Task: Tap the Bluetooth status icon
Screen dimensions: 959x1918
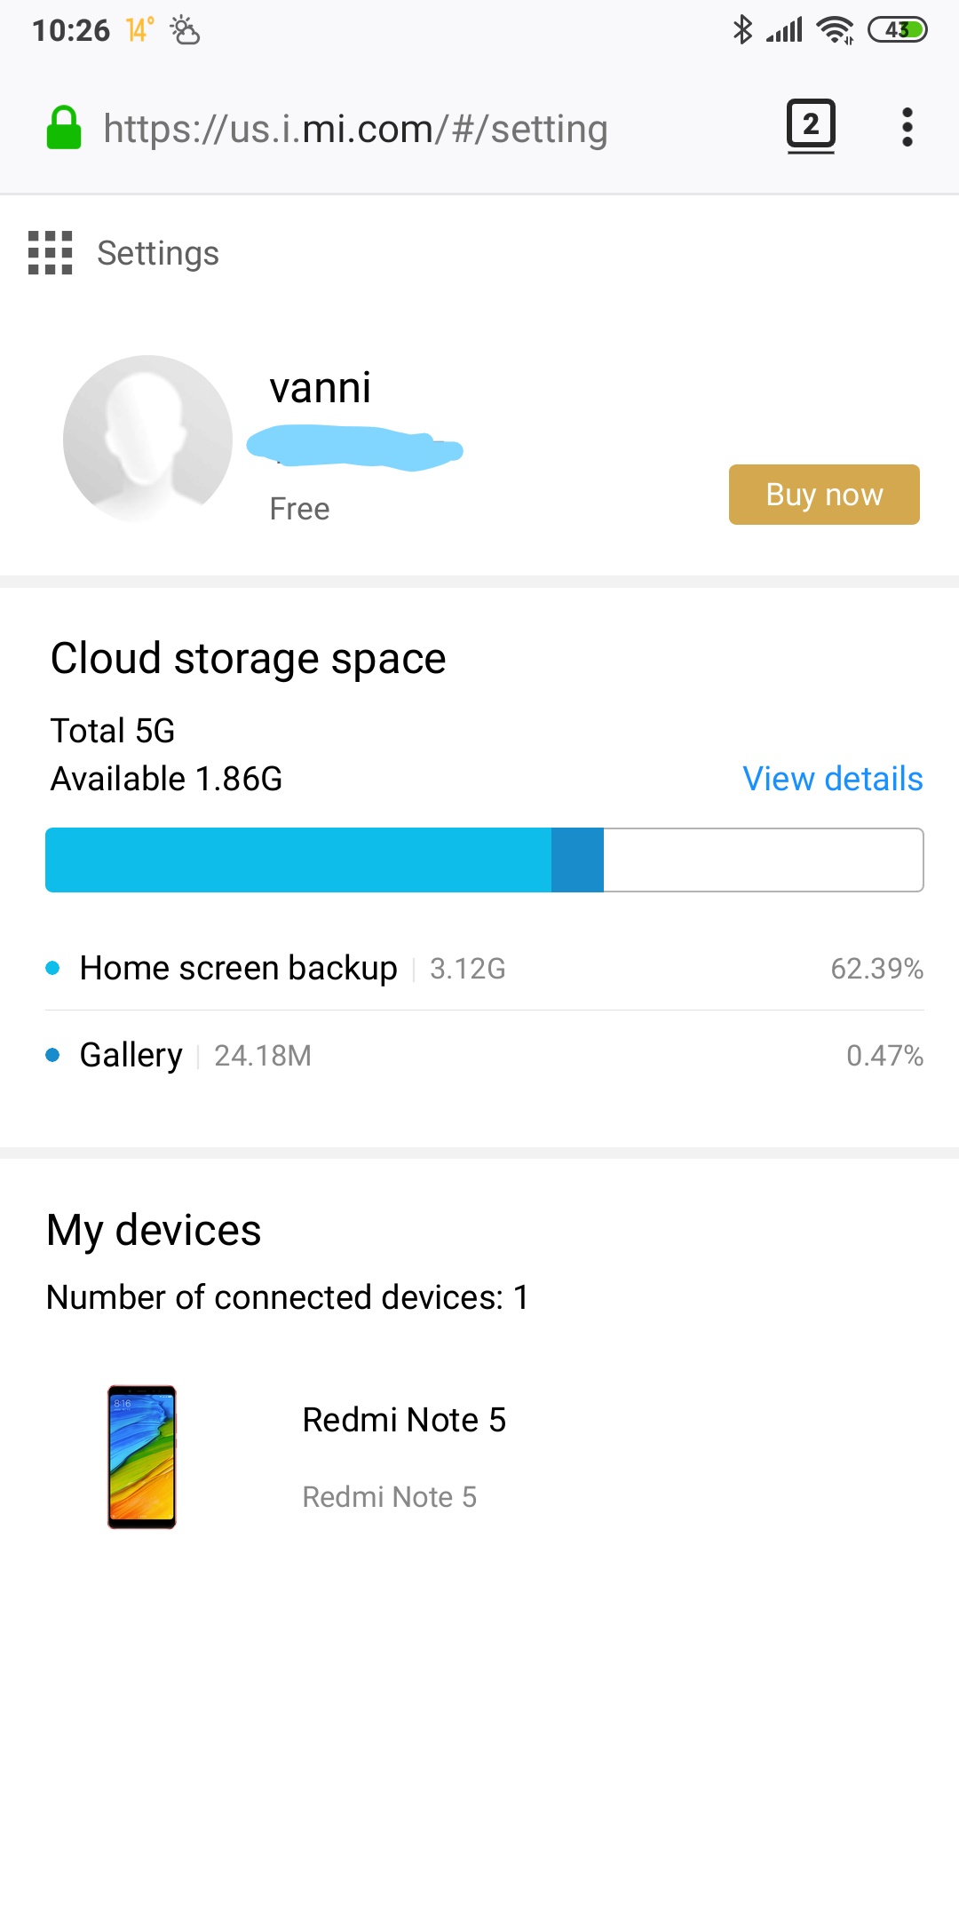Action: [742, 30]
